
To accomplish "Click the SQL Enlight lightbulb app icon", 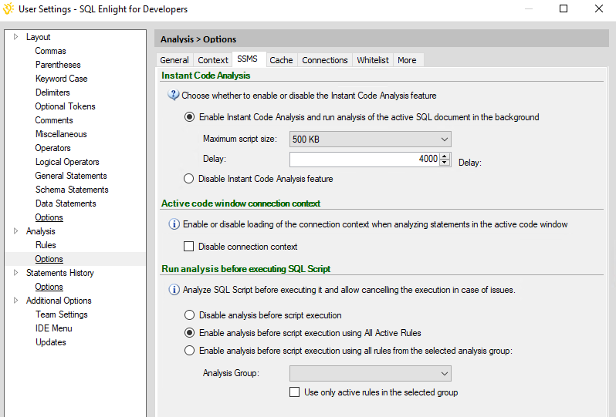I will click(8, 8).
